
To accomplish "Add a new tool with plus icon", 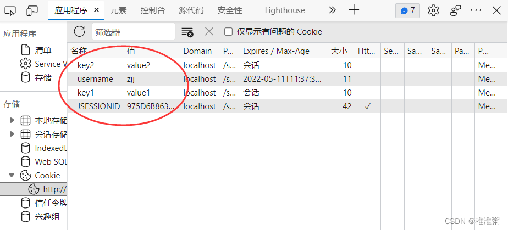I will click(x=354, y=10).
